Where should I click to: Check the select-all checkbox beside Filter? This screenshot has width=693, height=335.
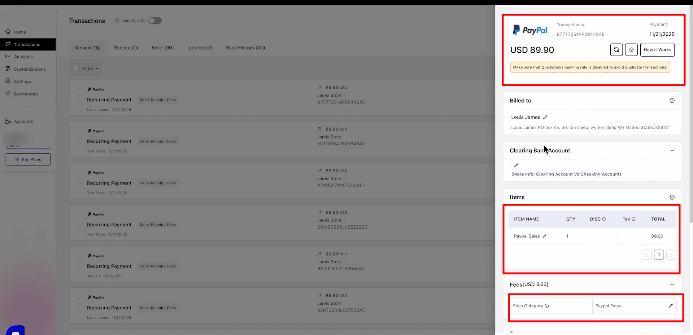click(x=76, y=68)
